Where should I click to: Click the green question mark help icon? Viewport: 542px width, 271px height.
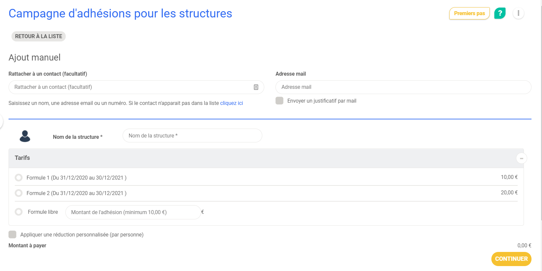(x=500, y=13)
